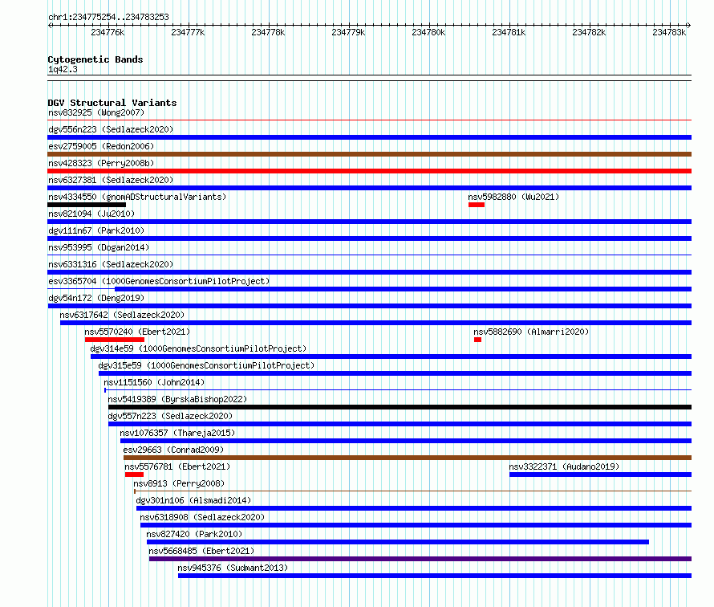Select nsv6318908 (Sedlazeck2020) label
714x607 pixels.
pos(202,517)
